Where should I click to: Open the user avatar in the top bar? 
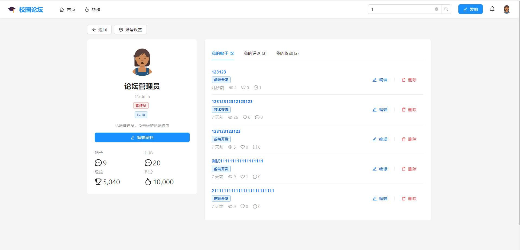tap(507, 9)
